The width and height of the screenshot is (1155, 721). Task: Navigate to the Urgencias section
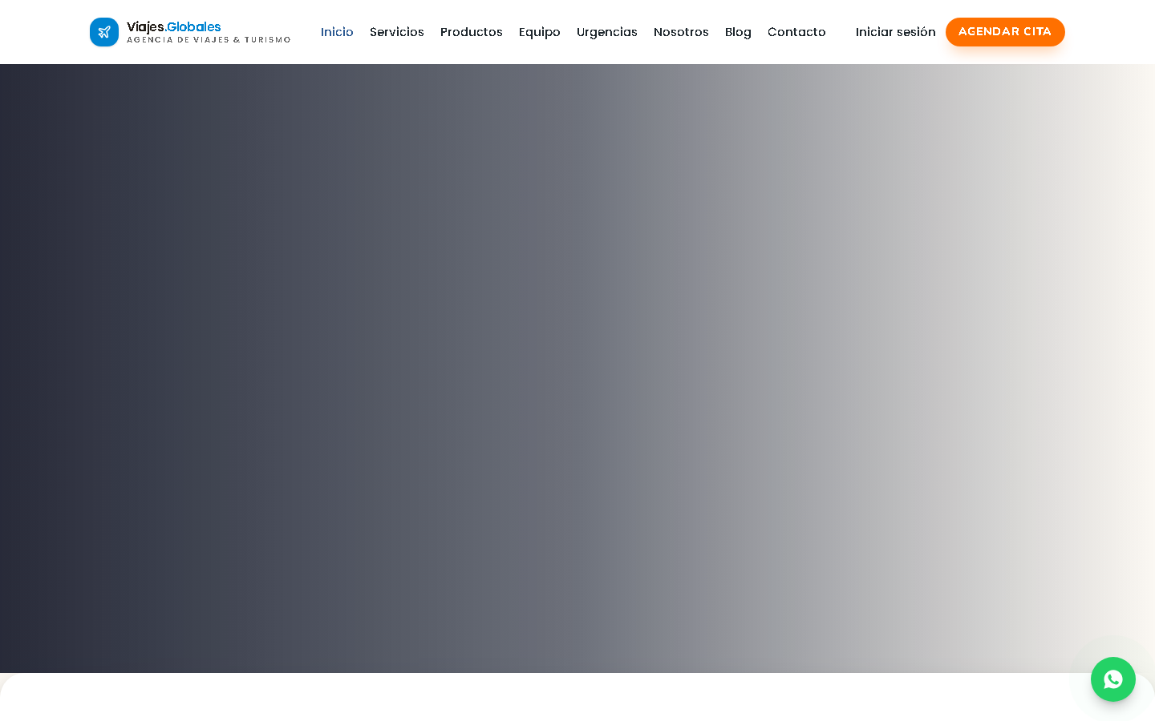click(607, 32)
